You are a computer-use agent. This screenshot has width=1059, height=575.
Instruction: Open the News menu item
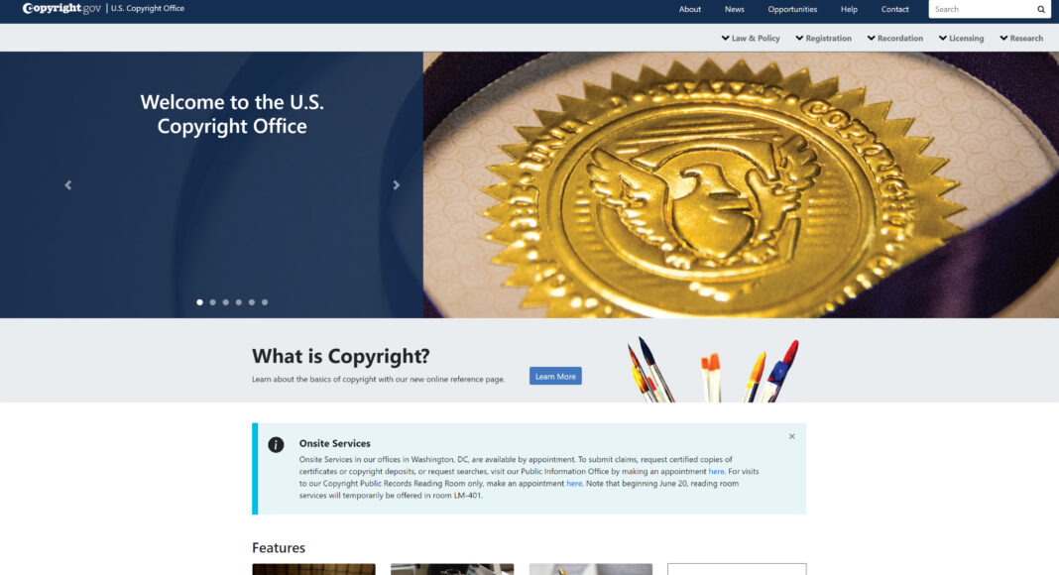(734, 9)
